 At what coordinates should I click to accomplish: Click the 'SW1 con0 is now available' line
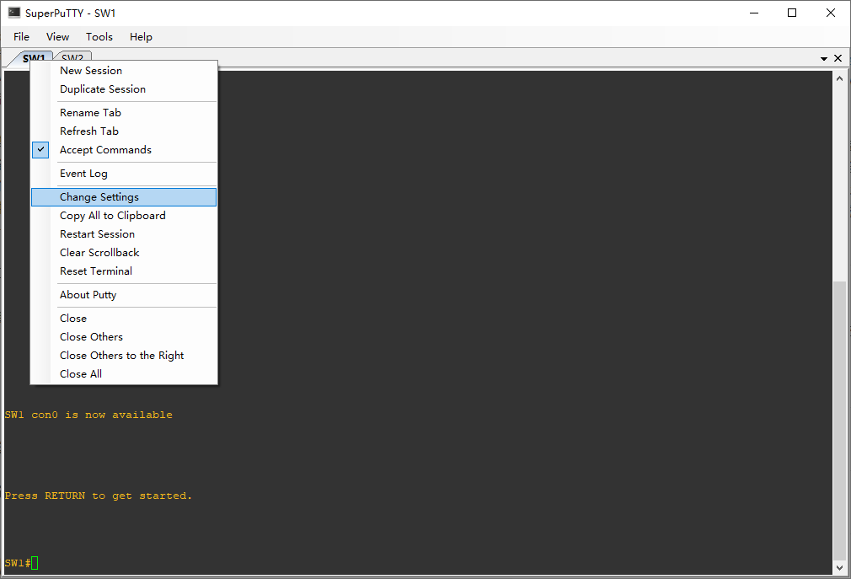tap(88, 415)
